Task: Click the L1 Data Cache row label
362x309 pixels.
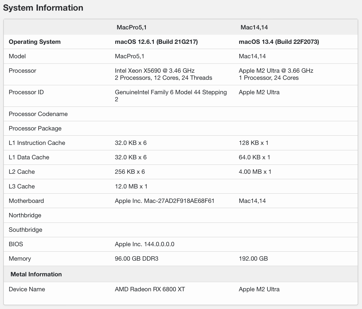Action: tap(29, 157)
